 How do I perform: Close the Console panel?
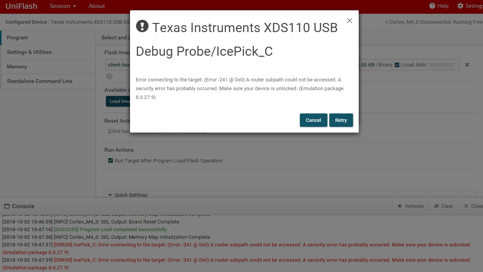pyautogui.click(x=472, y=206)
